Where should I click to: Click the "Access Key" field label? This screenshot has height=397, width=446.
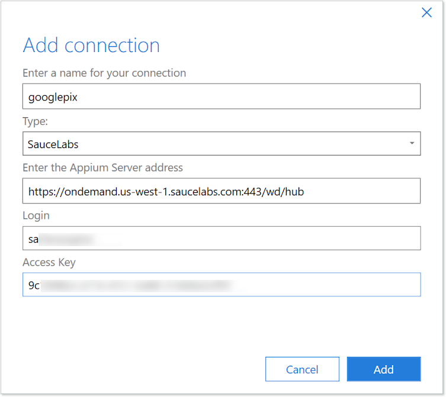(x=49, y=262)
